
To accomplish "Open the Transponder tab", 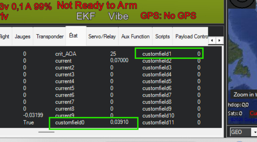I will pos(50,37).
